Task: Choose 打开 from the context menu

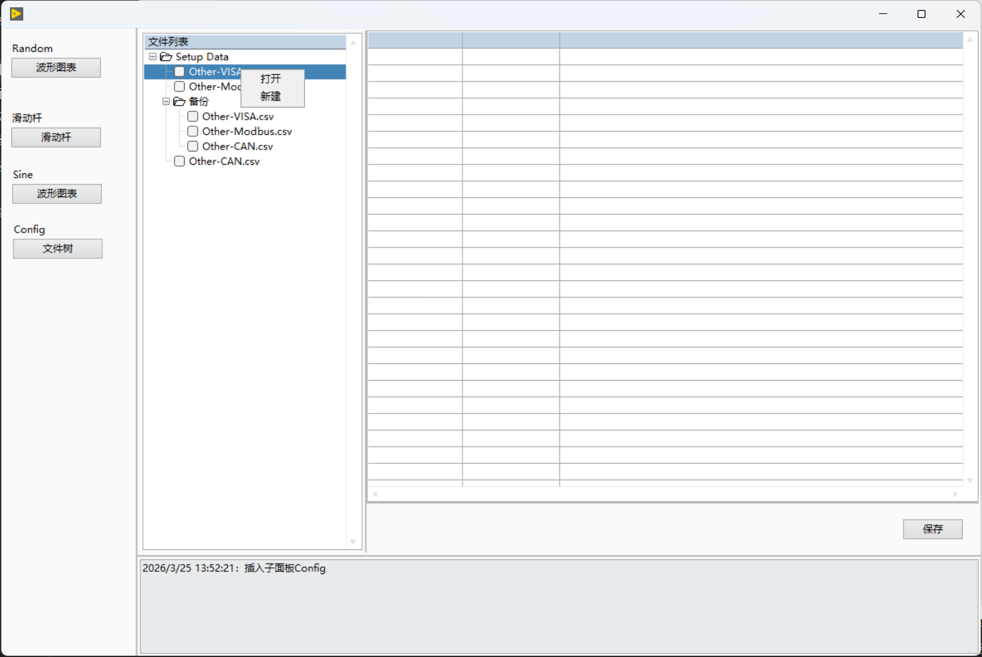Action: pos(271,79)
